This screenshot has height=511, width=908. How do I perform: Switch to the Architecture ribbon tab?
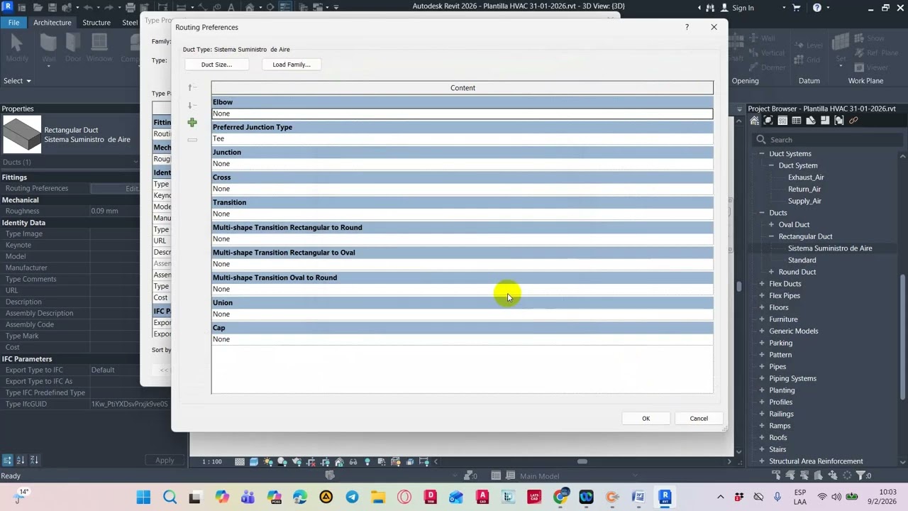[52, 23]
